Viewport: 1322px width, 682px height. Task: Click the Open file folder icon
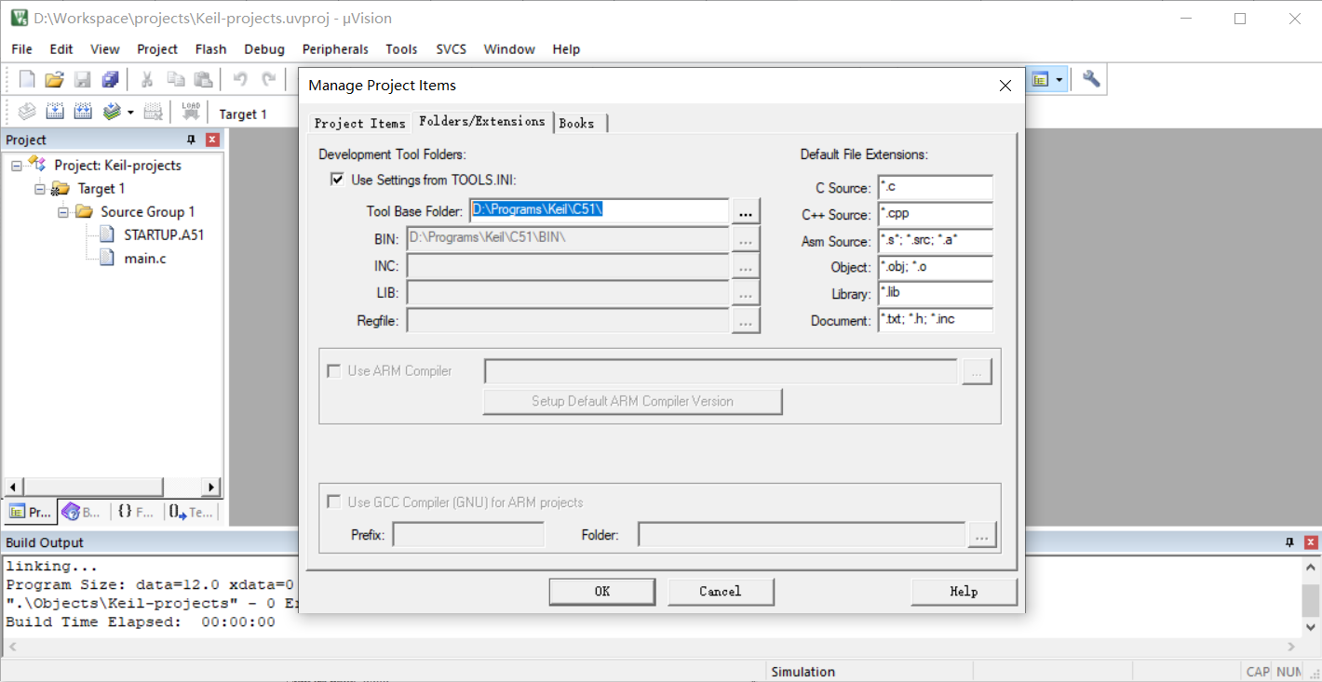click(55, 80)
